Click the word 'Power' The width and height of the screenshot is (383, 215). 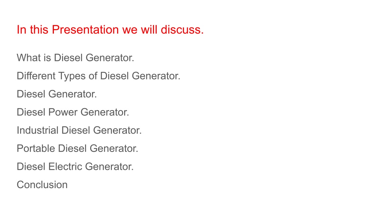coord(63,112)
